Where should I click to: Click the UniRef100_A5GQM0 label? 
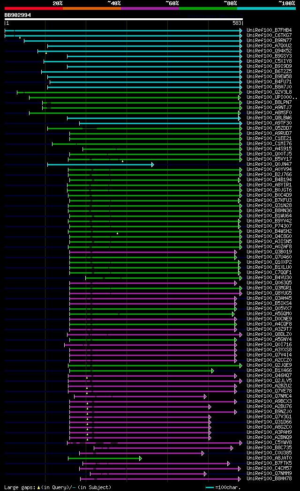tap(269, 313)
